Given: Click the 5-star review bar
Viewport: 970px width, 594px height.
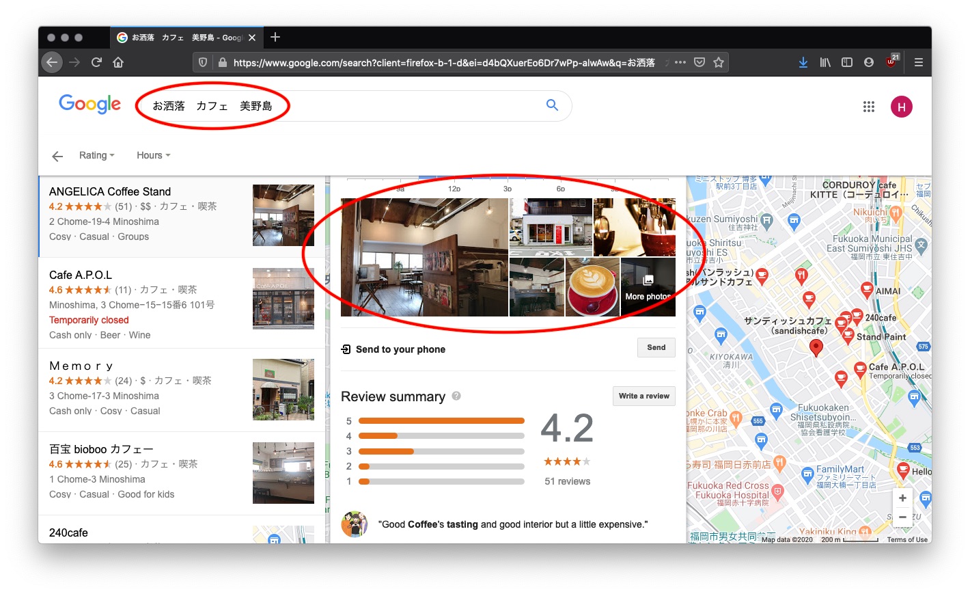Looking at the screenshot, I should pos(441,421).
